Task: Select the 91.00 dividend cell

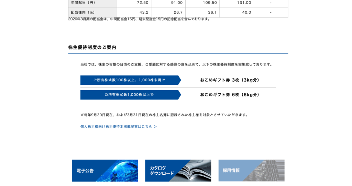Action: (x=168, y=3)
